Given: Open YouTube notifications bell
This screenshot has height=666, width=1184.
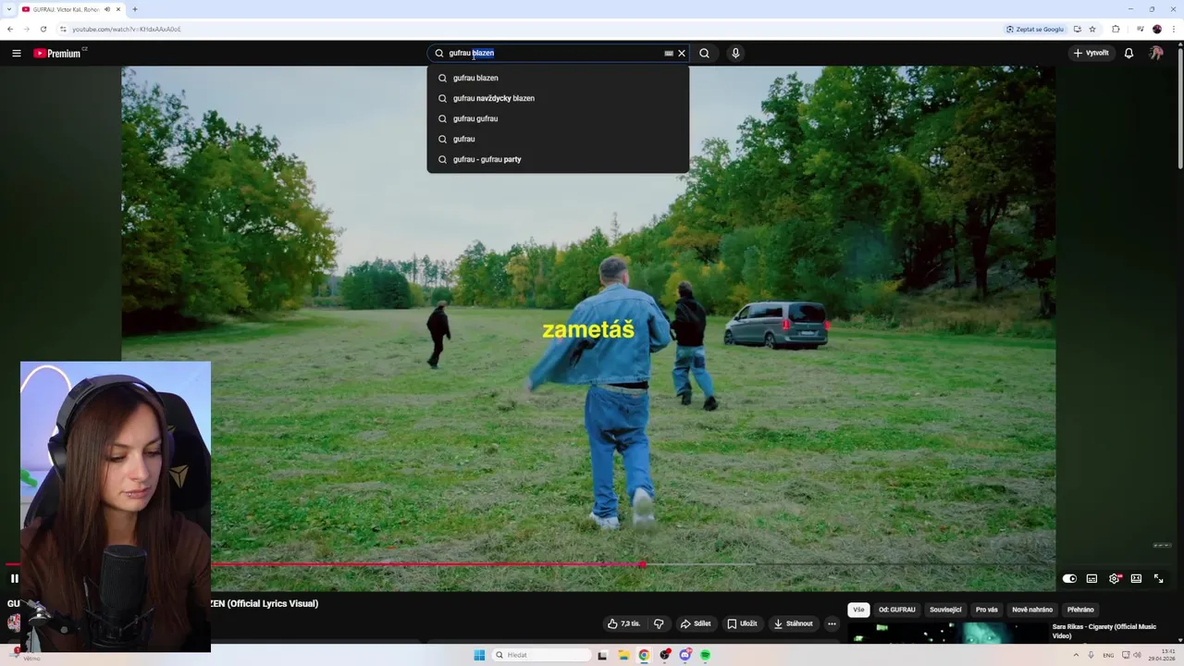Looking at the screenshot, I should [1128, 53].
